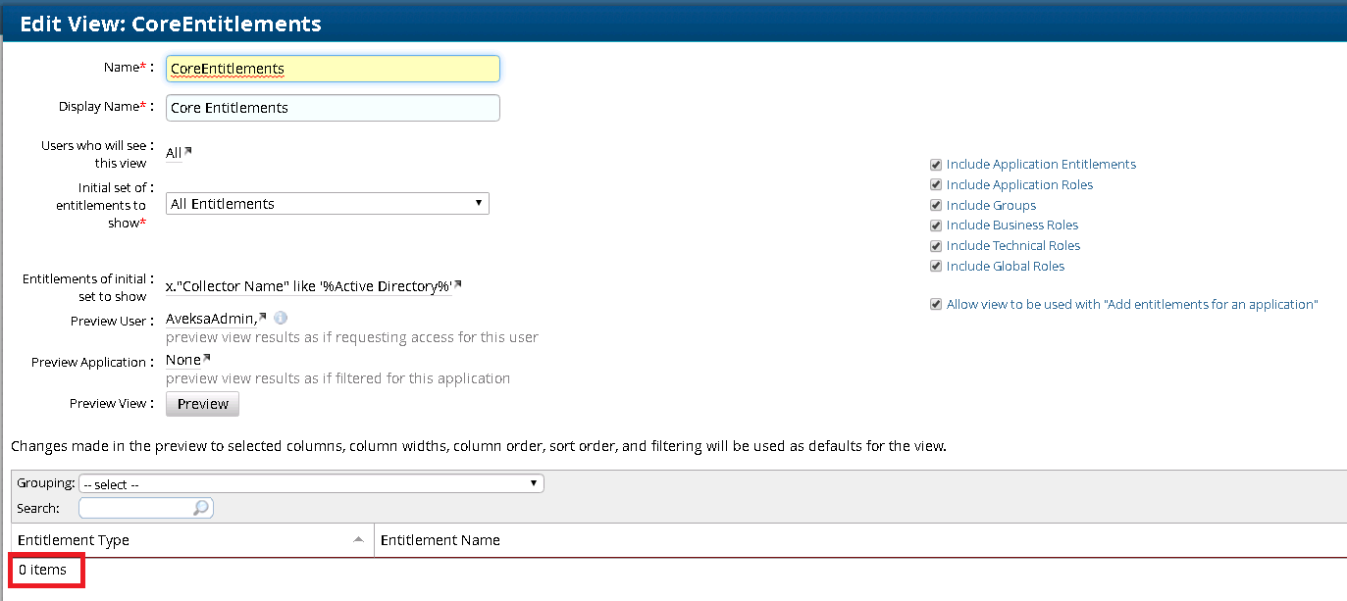Open the filter editor arrow after Collector Name expression

[x=457, y=285]
